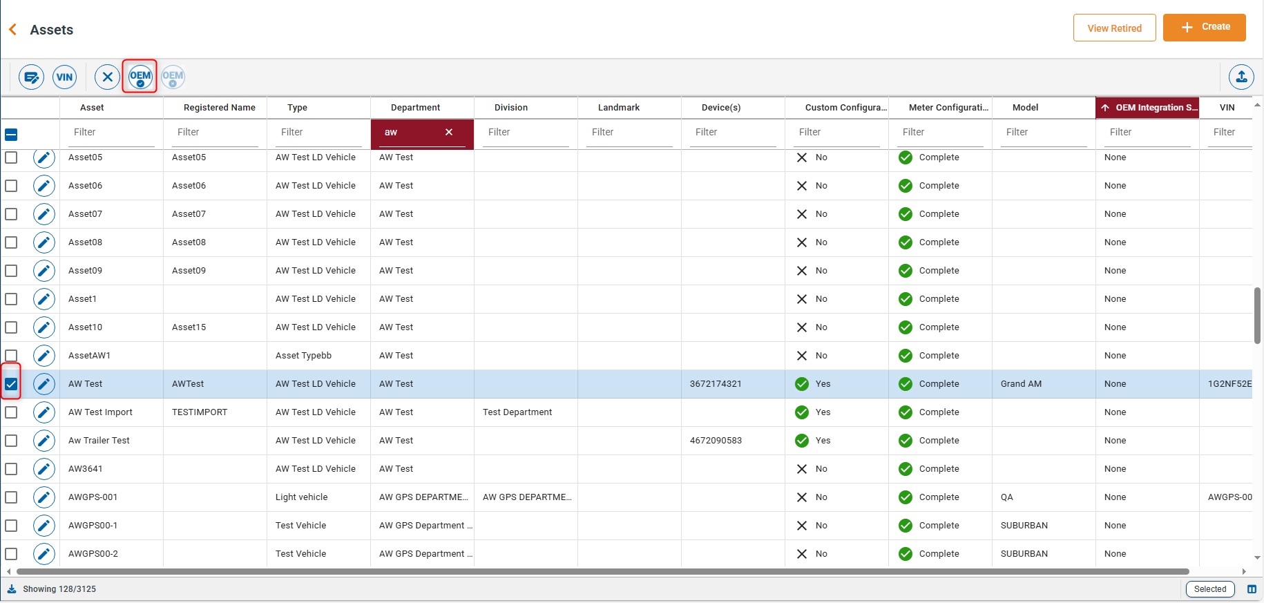Click the horizontal scrollbar thumb
Viewport: 1264px width, 603px height.
[602, 572]
